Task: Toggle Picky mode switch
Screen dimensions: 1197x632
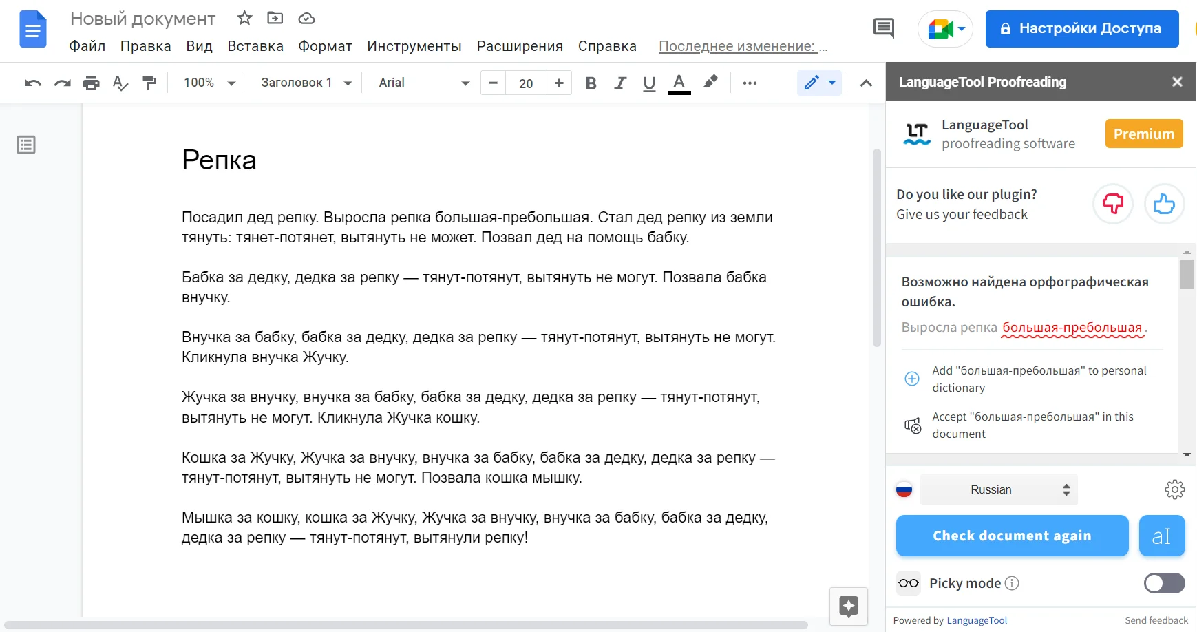Action: (x=1164, y=583)
